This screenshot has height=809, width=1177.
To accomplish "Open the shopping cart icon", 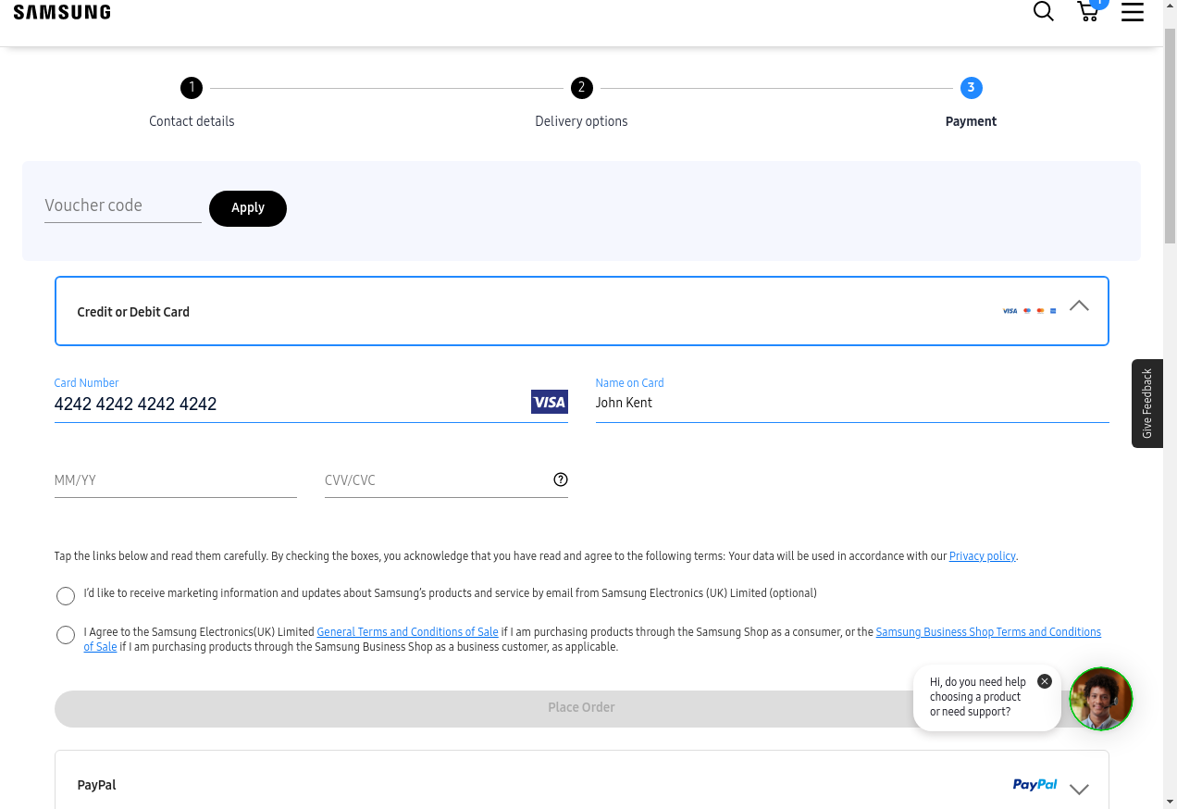I will tap(1088, 12).
